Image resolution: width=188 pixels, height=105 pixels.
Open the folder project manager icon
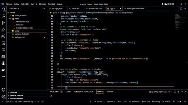(x=3, y=56)
